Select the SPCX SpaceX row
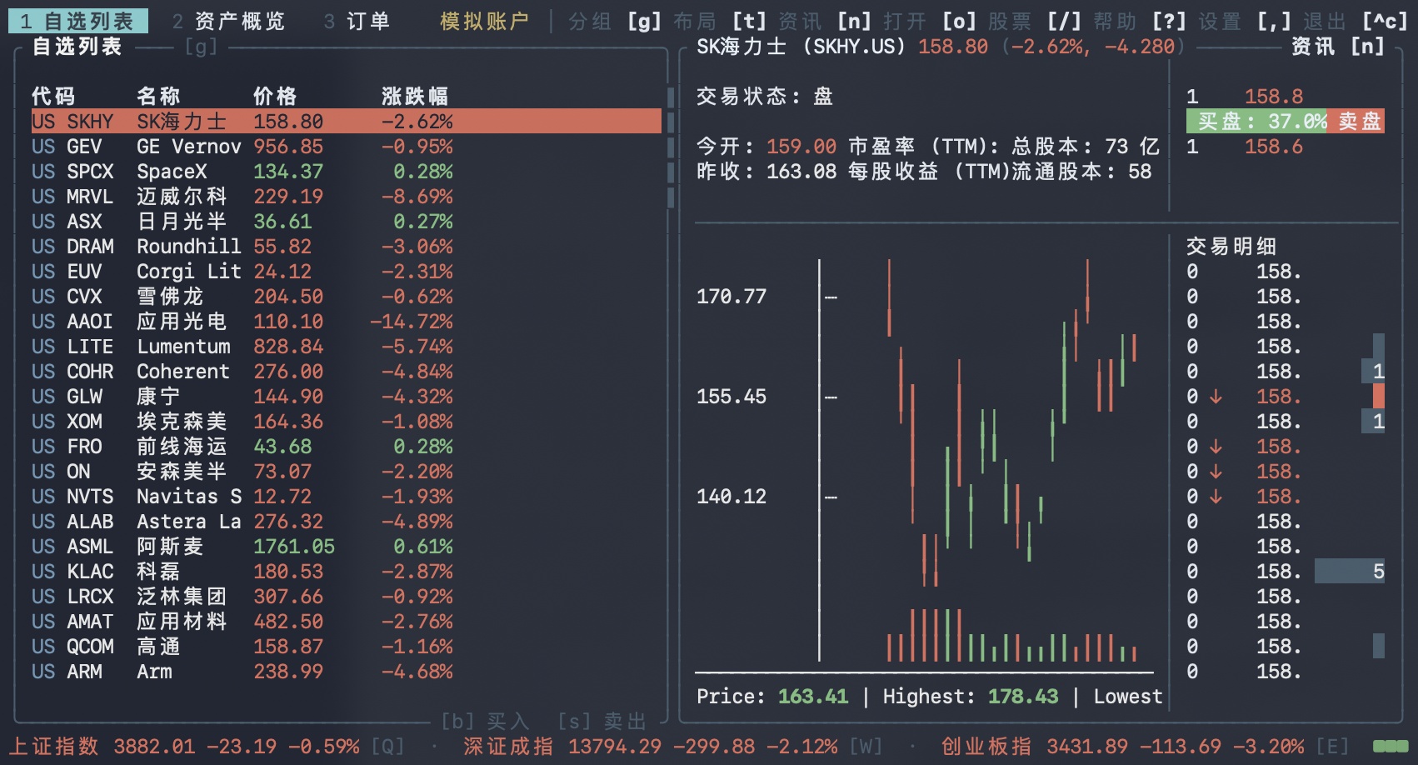This screenshot has width=1418, height=765. 347,172
